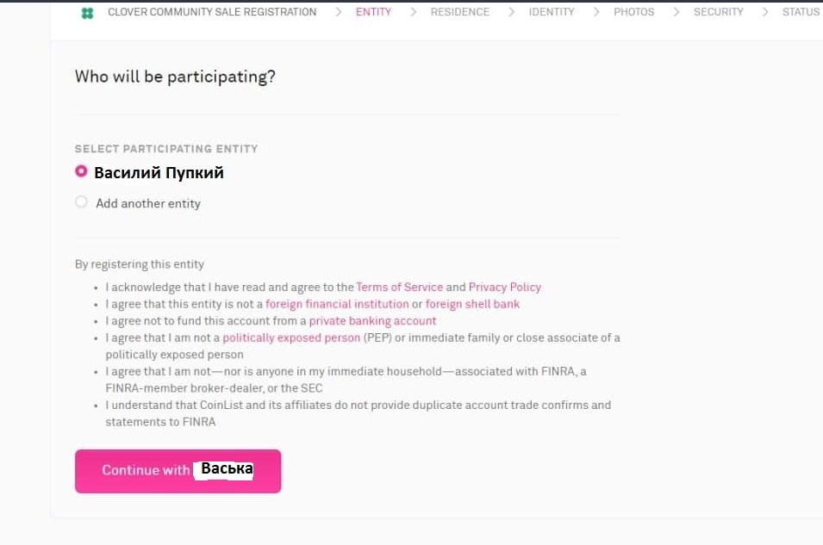Open the Terms of Service link
Screen dimensions: 823x545
(x=399, y=287)
